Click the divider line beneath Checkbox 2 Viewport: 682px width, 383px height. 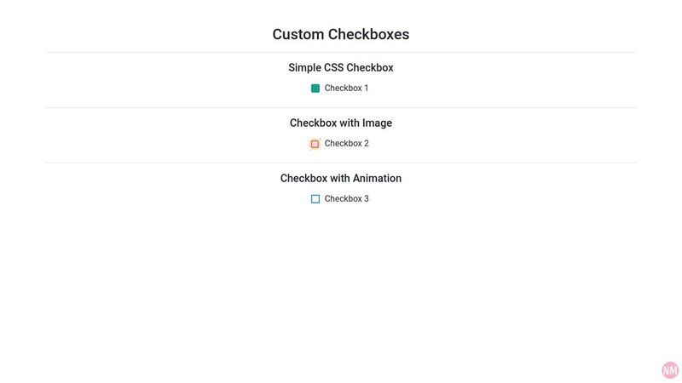click(x=341, y=163)
